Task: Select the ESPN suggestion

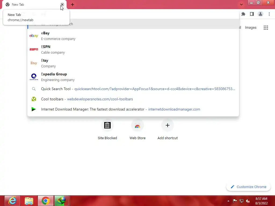Action: (x=133, y=49)
